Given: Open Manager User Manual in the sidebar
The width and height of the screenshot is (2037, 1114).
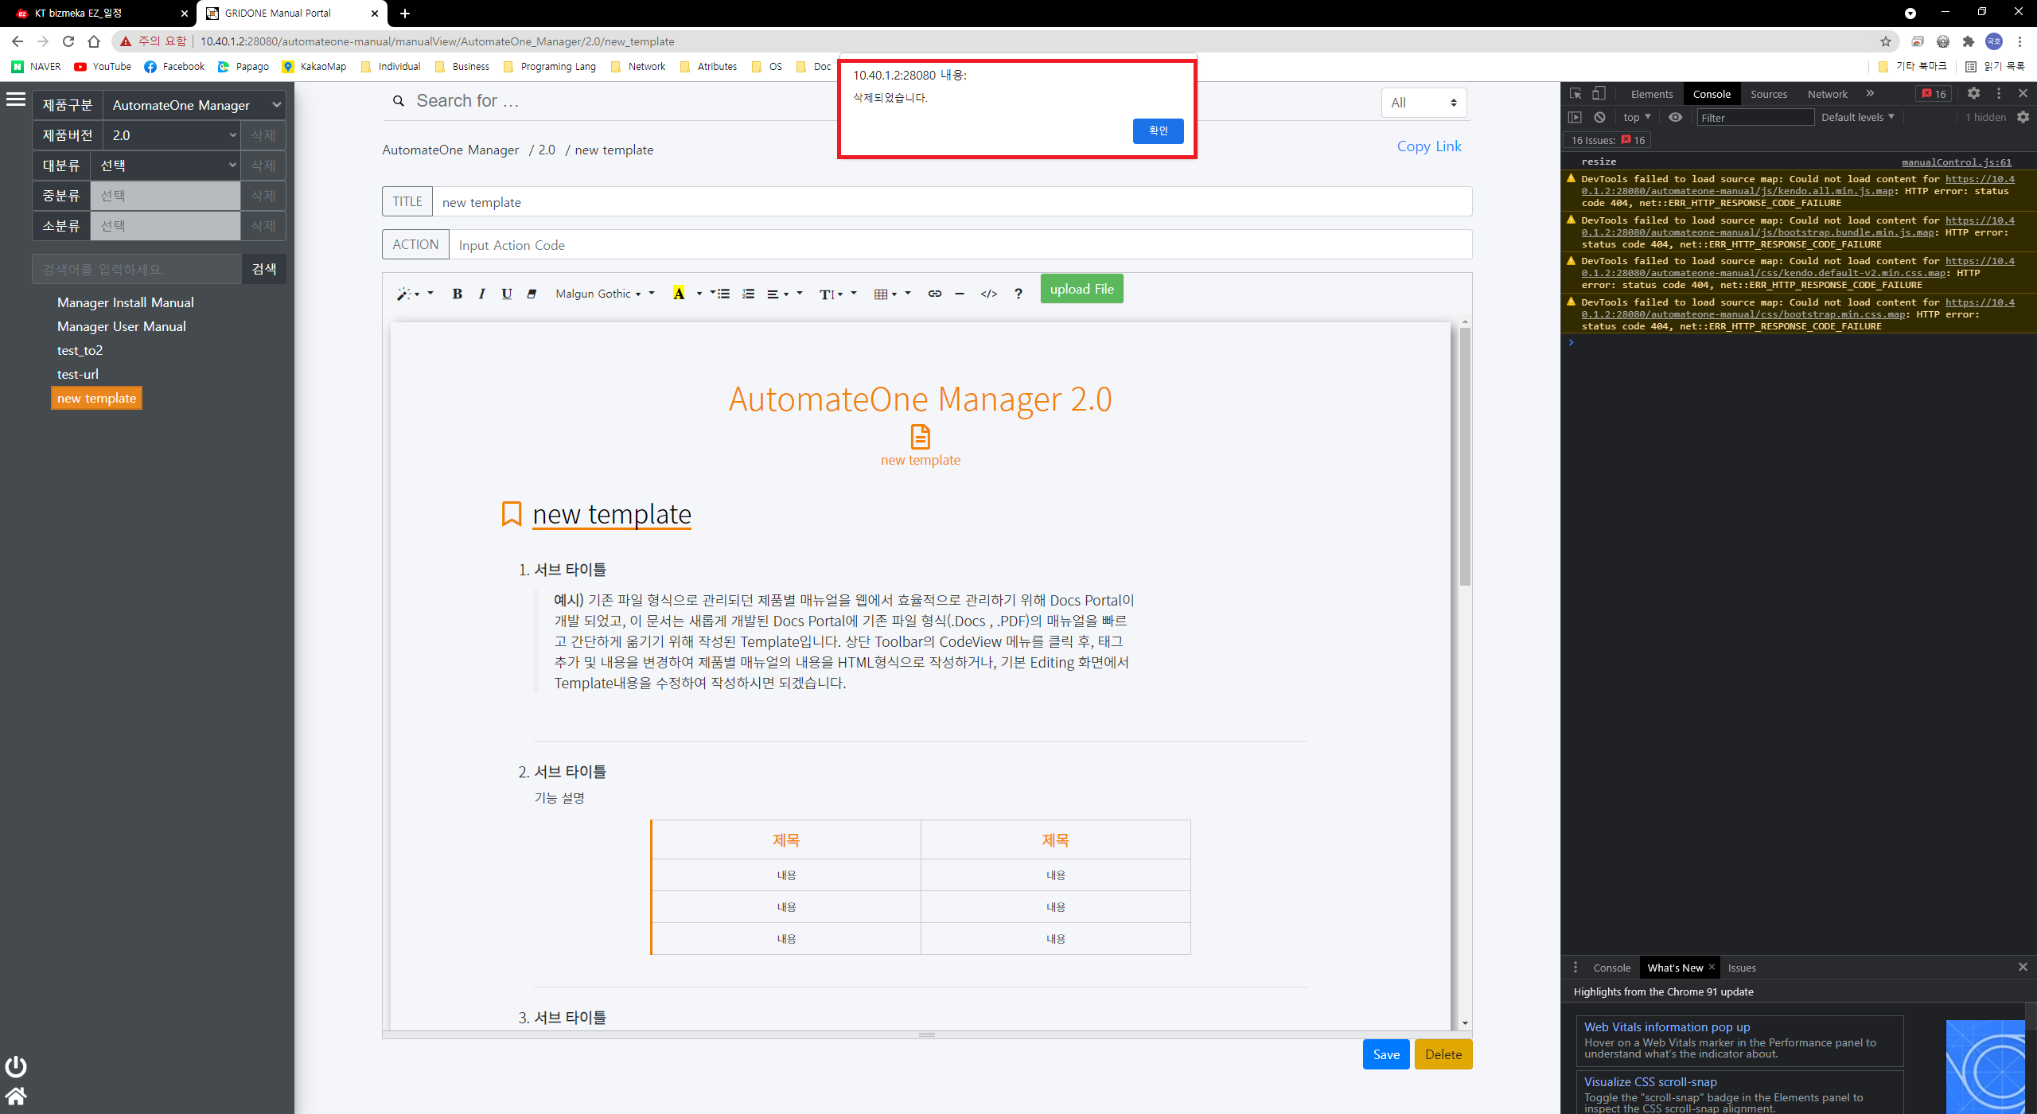Looking at the screenshot, I should point(122,326).
